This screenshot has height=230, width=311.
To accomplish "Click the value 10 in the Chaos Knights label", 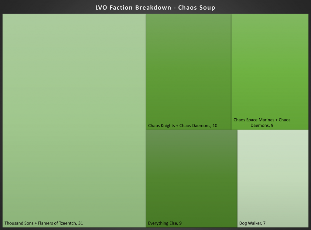I will pyautogui.click(x=215, y=125).
